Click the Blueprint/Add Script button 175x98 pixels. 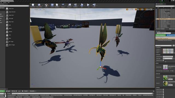tap(171, 35)
